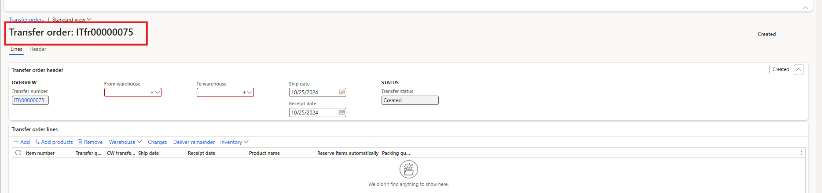Toggle the select-all rows radio button
This screenshot has height=193, width=822.
click(18, 153)
